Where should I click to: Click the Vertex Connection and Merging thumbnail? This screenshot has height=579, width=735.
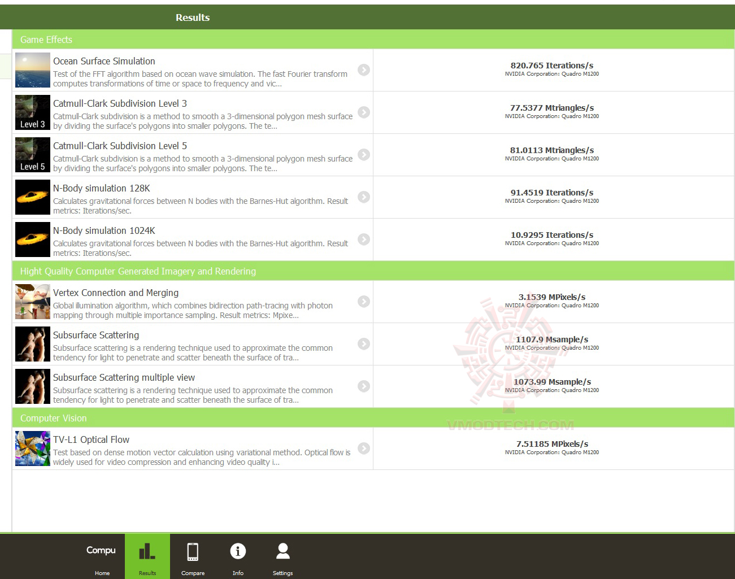click(33, 302)
